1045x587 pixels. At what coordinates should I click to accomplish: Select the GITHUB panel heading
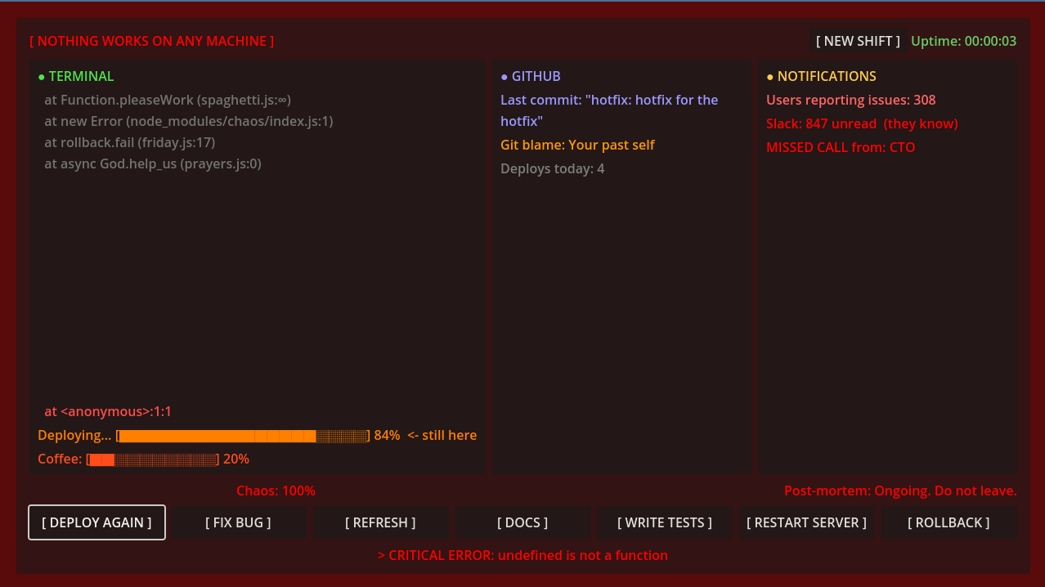pos(531,76)
